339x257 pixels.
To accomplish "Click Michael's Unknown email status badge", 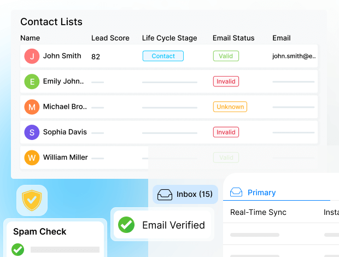I will (230, 107).
